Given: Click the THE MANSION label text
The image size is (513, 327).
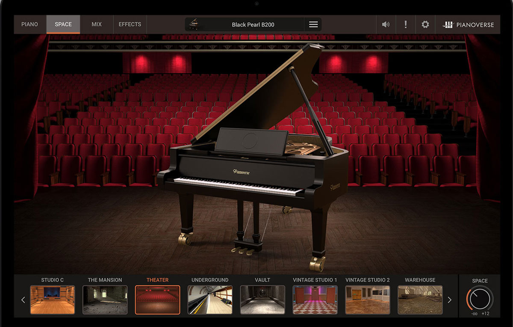Looking at the screenshot, I should (105, 280).
